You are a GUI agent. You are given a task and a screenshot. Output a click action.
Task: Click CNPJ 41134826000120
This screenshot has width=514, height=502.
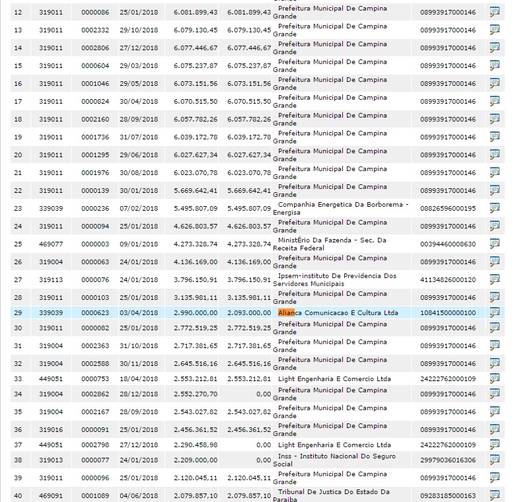448,279
